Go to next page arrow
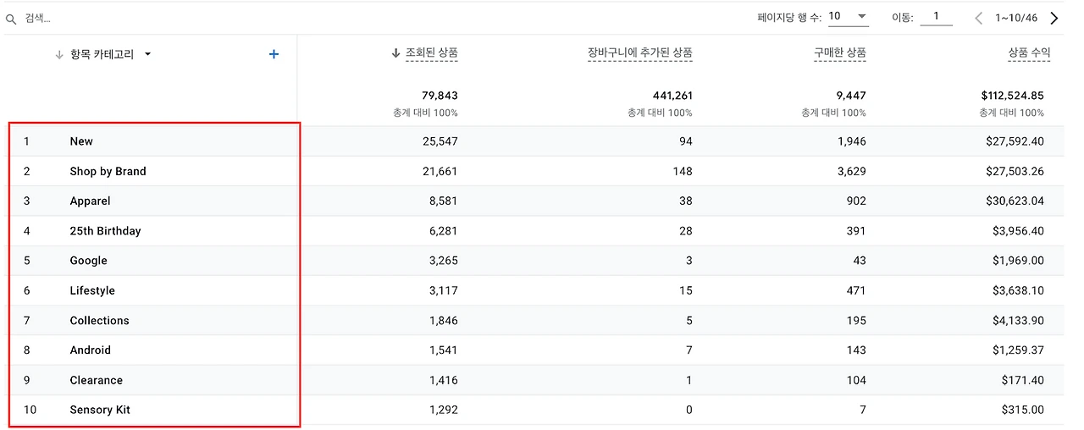 point(1054,18)
